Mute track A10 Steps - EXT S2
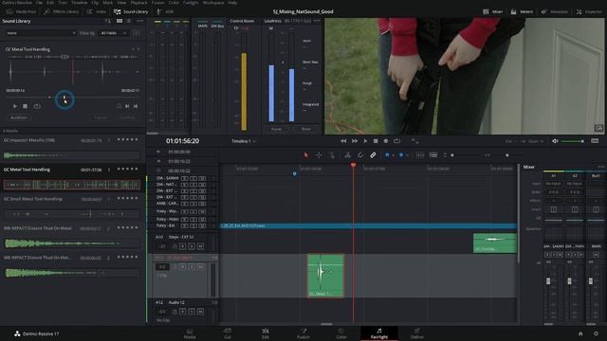 [x=200, y=246]
